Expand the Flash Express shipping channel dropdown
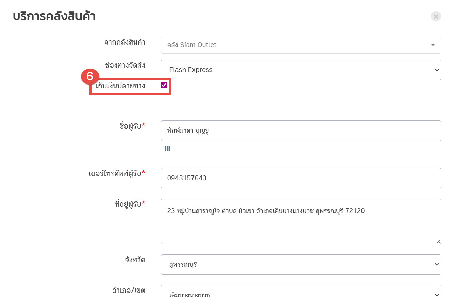This screenshot has height=298, width=454. click(301, 70)
